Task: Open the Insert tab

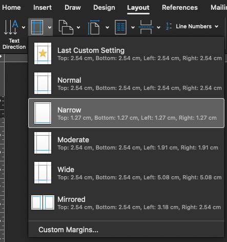Action: click(x=43, y=8)
